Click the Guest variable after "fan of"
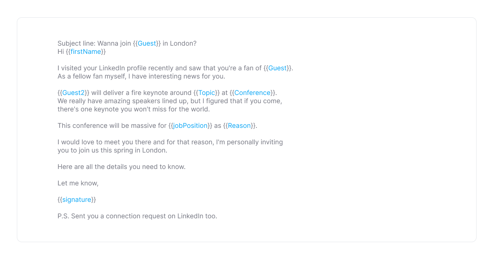 [277, 68]
